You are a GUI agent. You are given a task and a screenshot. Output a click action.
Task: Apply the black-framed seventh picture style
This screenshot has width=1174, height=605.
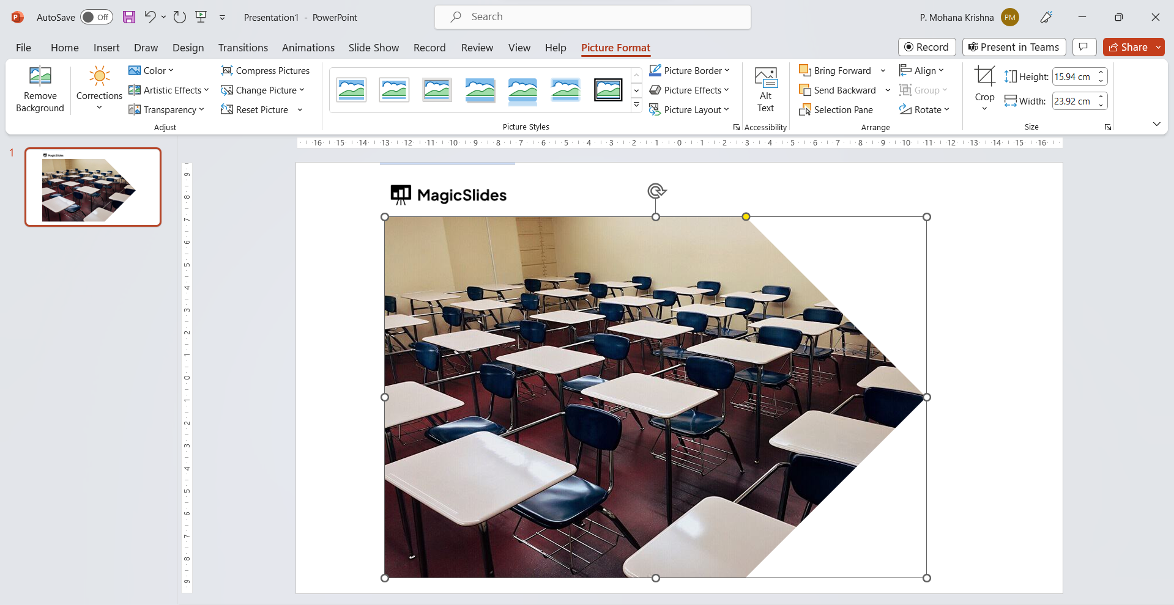click(608, 90)
